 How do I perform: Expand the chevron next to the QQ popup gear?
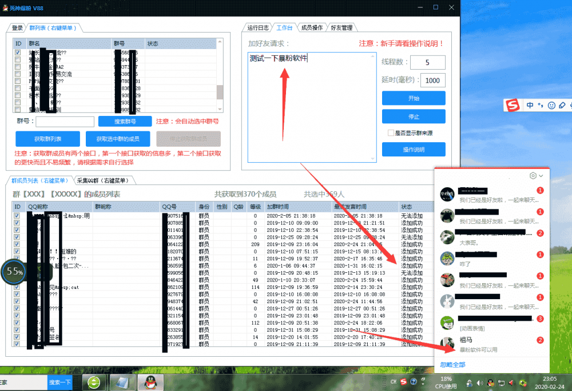tap(541, 176)
